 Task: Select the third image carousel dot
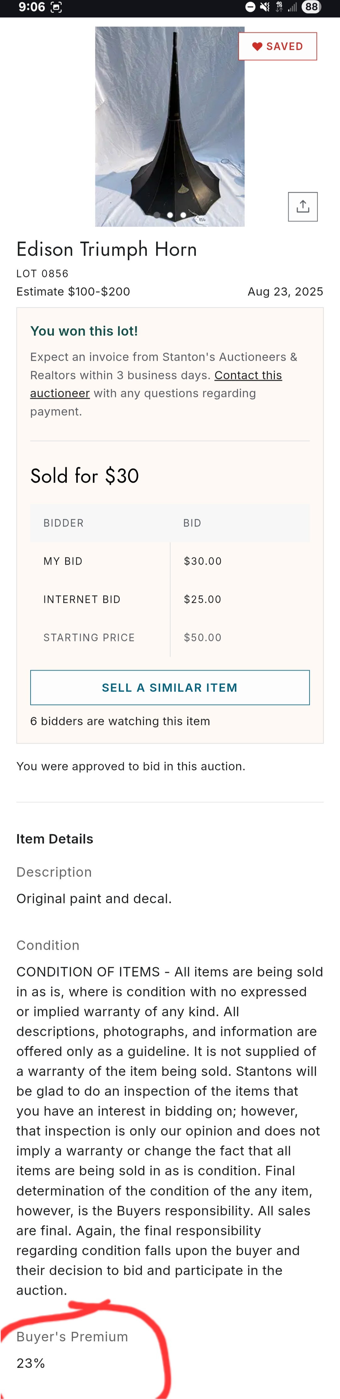pyautogui.click(x=184, y=215)
